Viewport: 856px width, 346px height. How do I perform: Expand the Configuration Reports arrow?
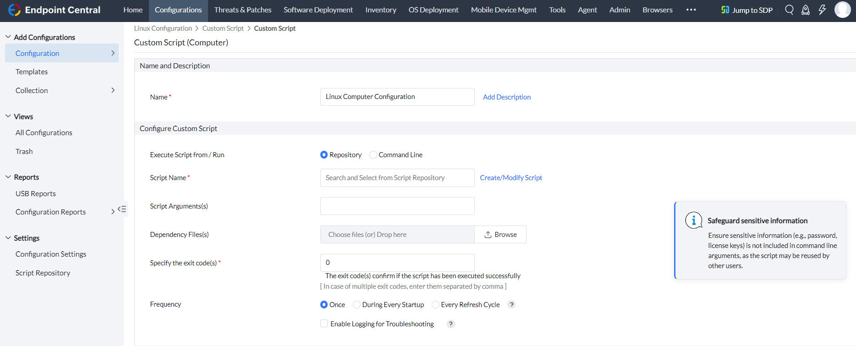pos(113,212)
